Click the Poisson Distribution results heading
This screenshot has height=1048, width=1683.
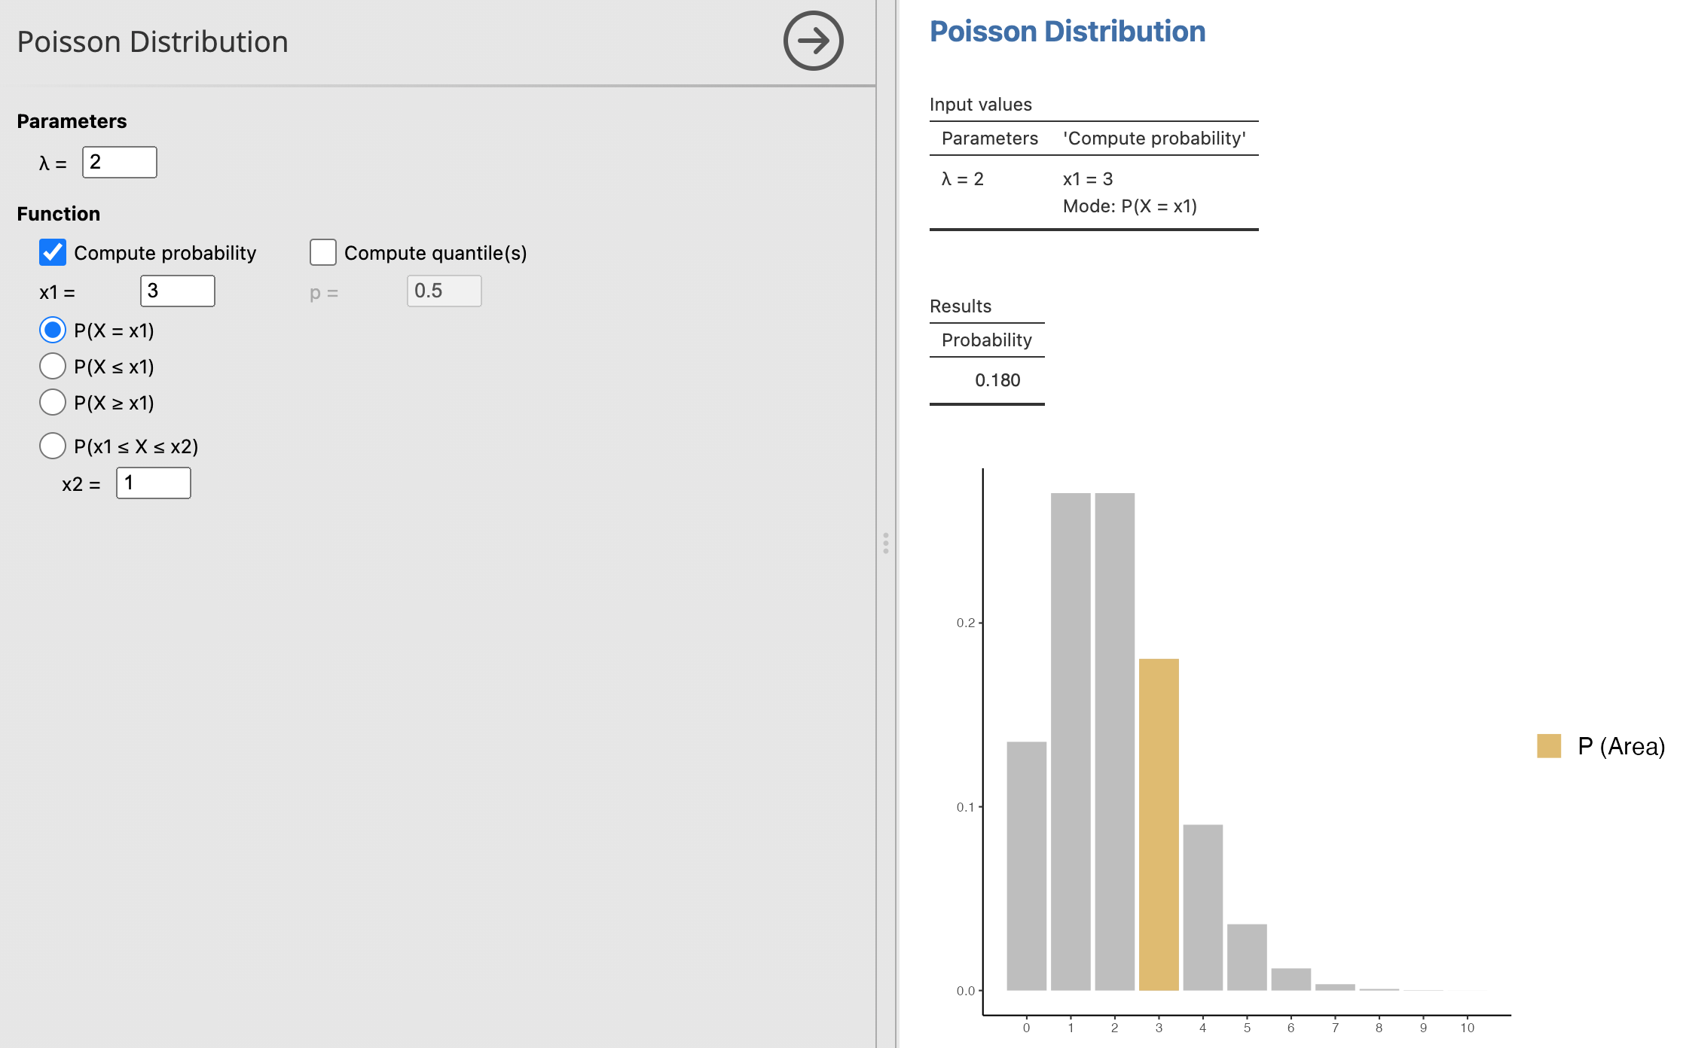click(x=1067, y=32)
